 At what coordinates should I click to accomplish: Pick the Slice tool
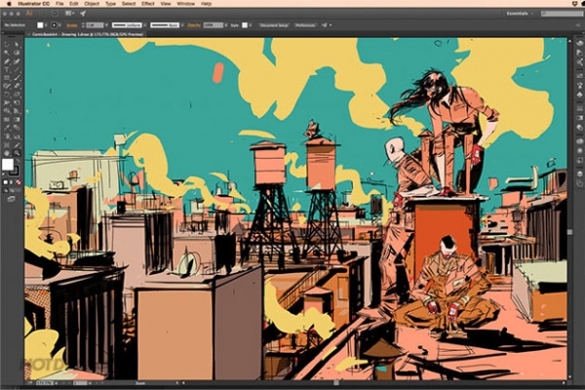tap(17, 145)
